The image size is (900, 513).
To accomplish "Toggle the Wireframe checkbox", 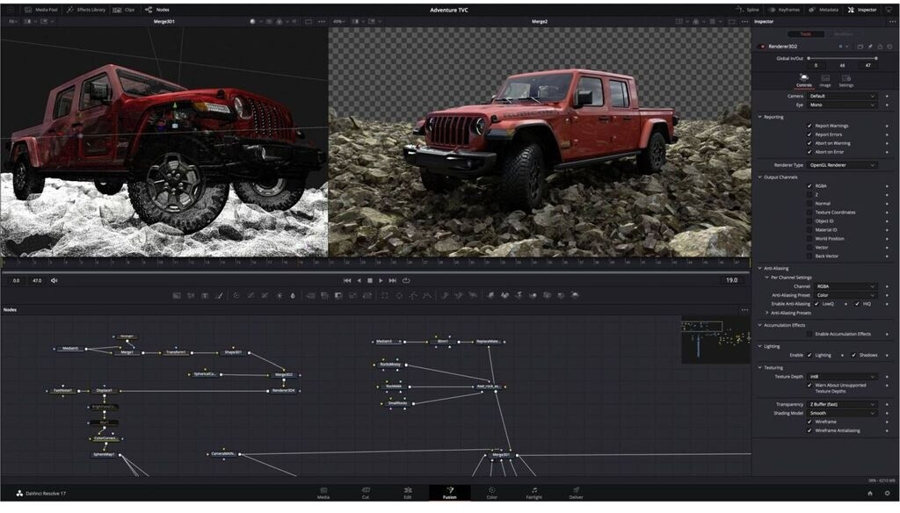I will [x=809, y=422].
